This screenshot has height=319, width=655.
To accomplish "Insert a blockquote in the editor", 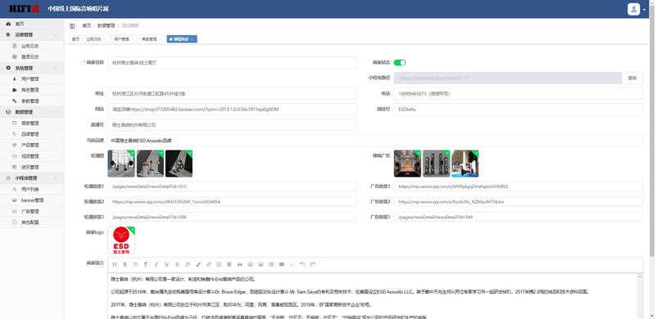I will pyautogui.click(x=240, y=264).
